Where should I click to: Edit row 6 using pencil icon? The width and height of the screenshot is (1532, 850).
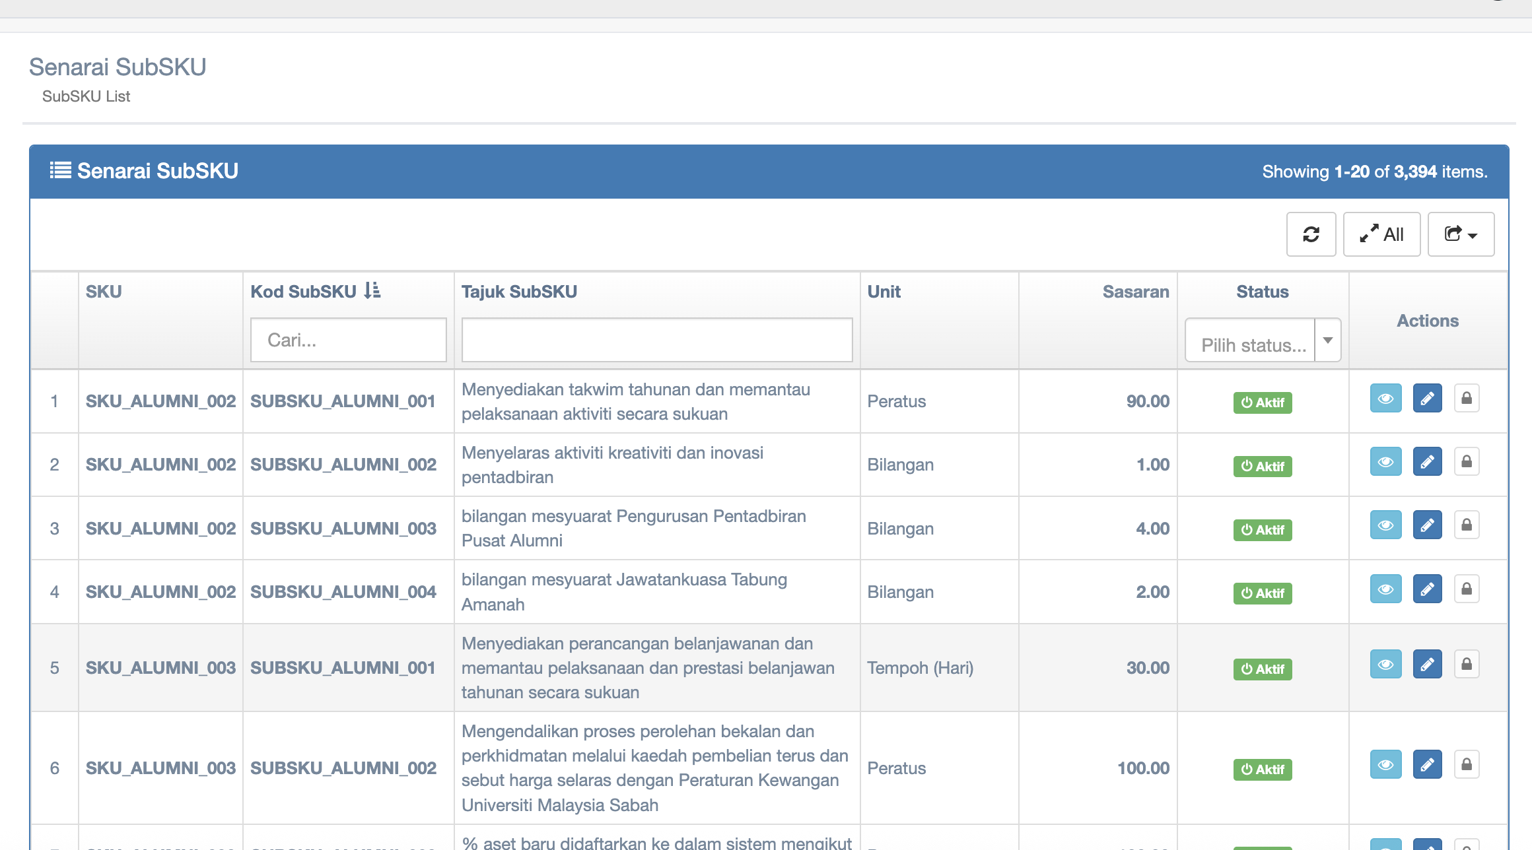click(x=1427, y=765)
